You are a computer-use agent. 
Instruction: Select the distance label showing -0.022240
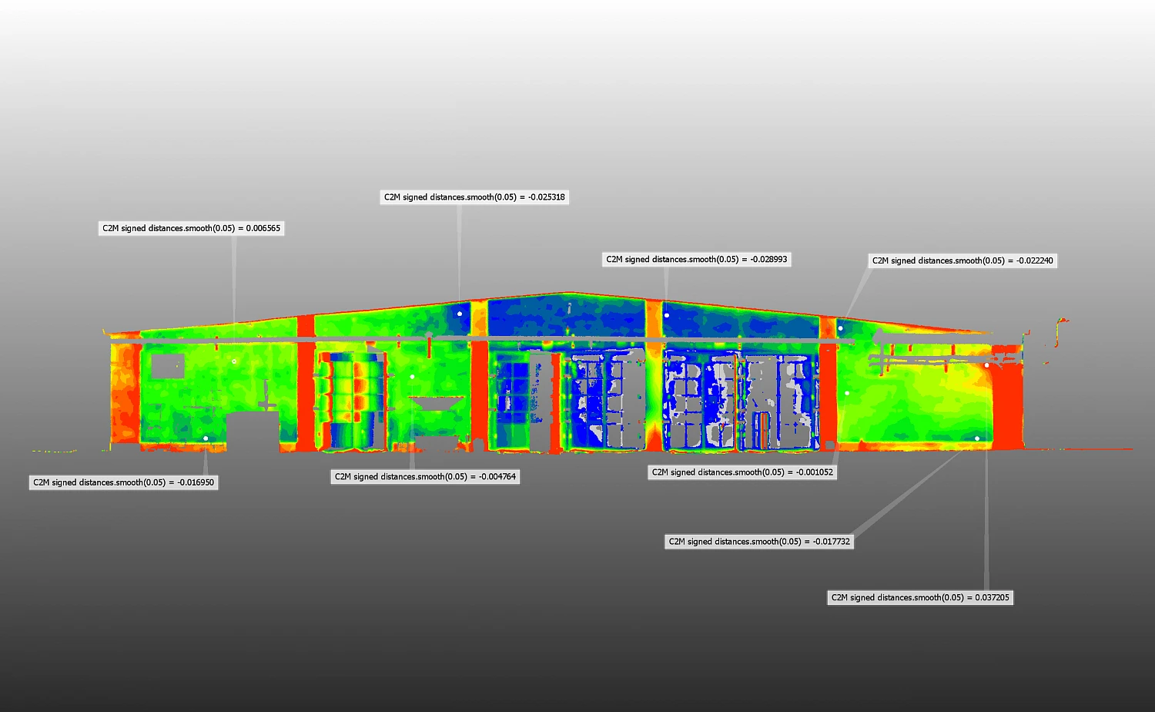click(962, 260)
